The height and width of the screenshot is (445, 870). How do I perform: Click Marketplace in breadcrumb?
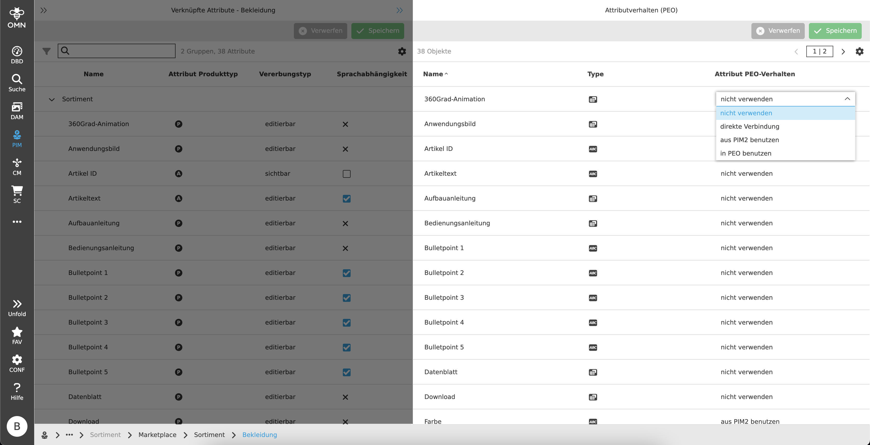[x=157, y=435]
